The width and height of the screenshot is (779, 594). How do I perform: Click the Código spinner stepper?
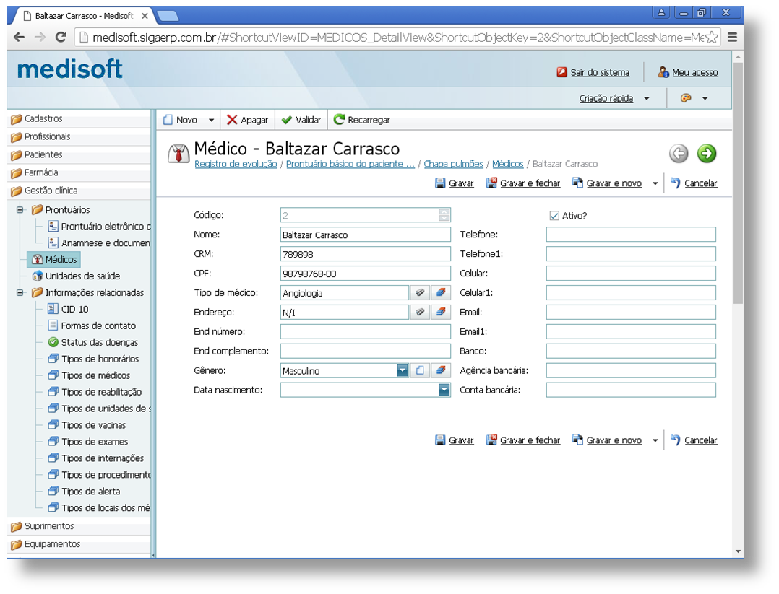click(444, 215)
